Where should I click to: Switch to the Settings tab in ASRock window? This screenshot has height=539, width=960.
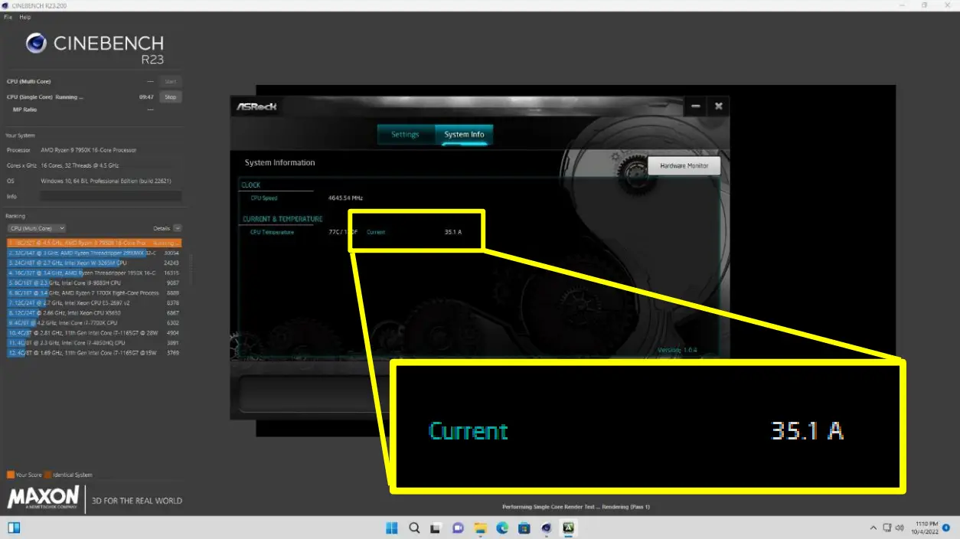[405, 134]
